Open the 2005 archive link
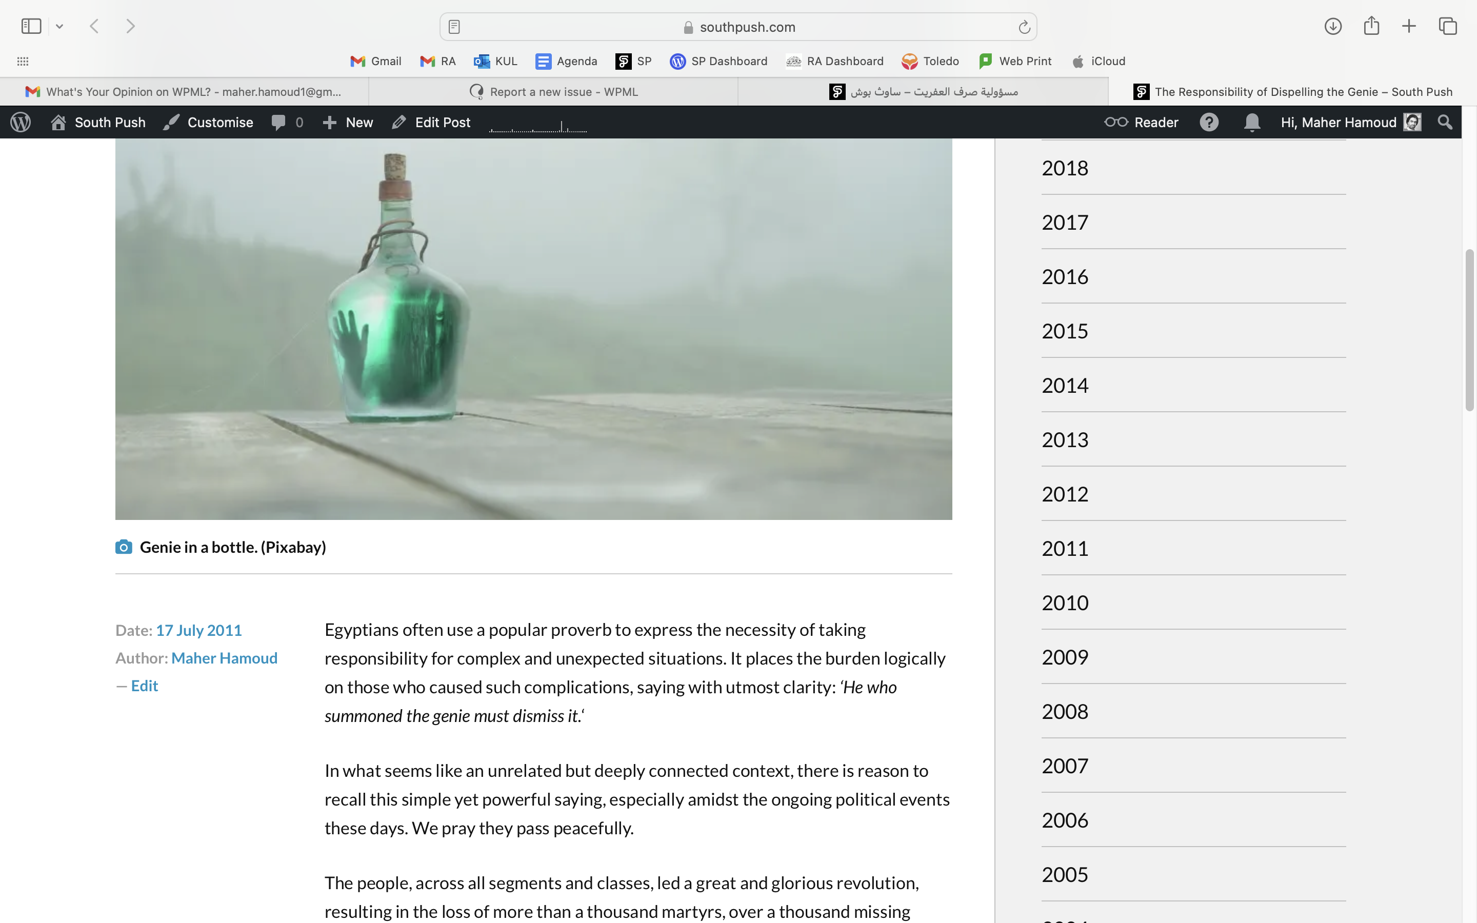 1065,874
